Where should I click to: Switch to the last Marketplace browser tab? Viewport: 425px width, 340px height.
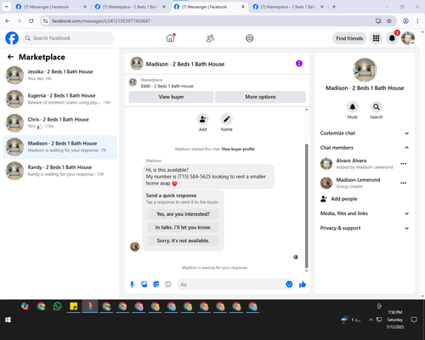coord(288,7)
